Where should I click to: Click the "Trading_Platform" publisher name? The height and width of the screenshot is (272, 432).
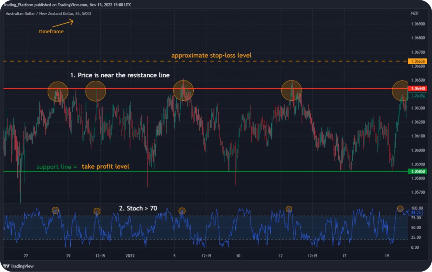coord(19,5)
